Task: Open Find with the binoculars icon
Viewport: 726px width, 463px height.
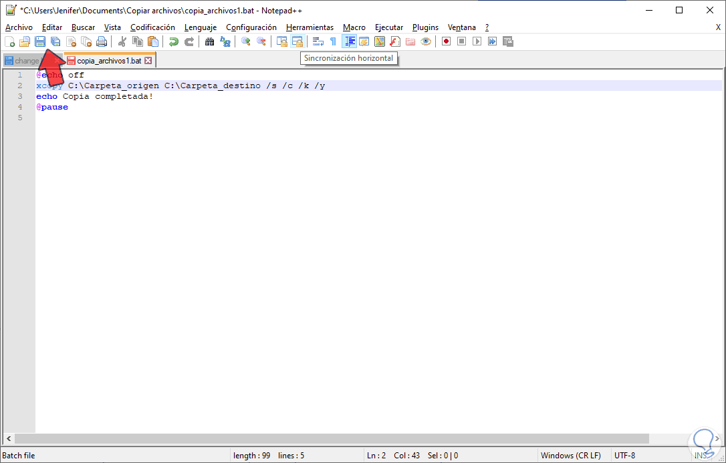Action: 210,41
